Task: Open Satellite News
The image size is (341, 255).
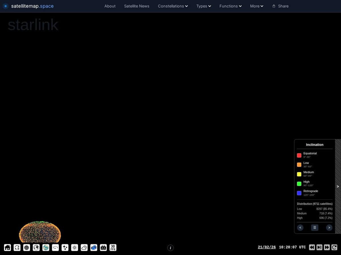Action: [137, 6]
